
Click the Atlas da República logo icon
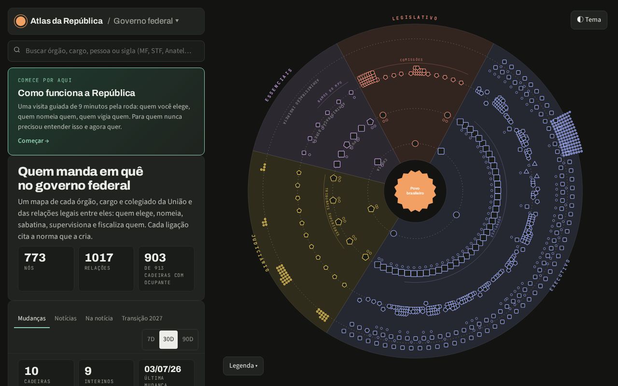[21, 21]
